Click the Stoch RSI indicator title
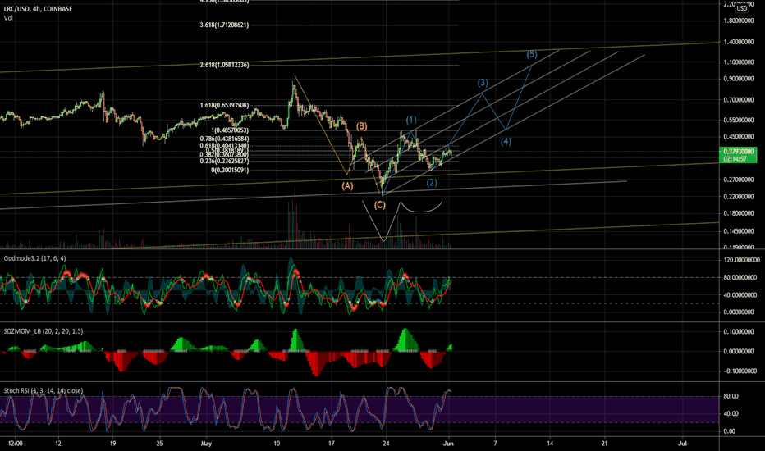Screen dimensions: 765x451 tap(44, 390)
